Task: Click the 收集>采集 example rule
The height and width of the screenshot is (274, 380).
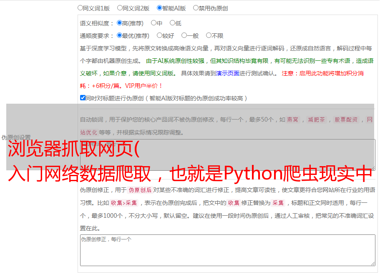Action: [124, 203]
